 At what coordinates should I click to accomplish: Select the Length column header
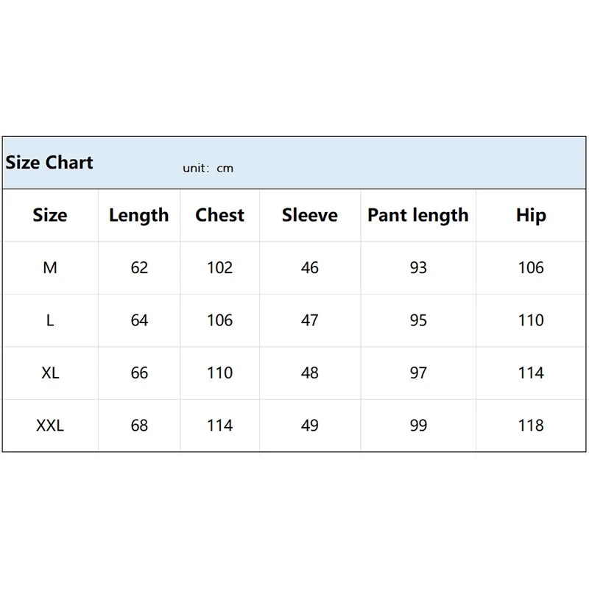[x=139, y=216]
